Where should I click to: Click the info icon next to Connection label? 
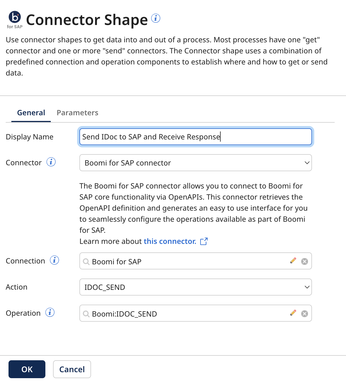(54, 260)
